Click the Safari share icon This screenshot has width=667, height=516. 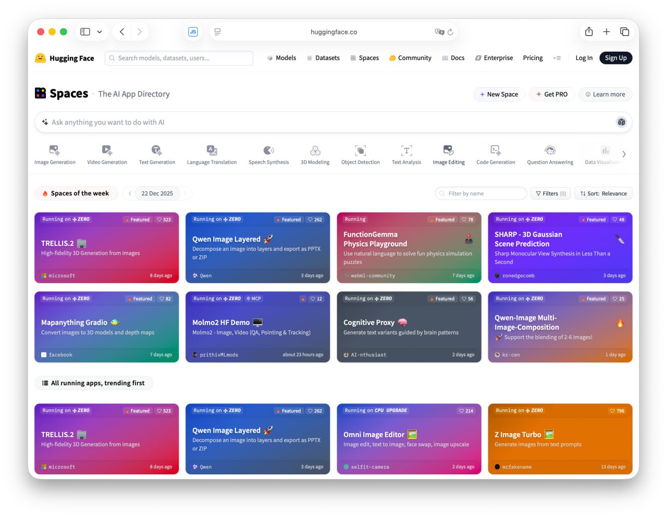pos(589,32)
